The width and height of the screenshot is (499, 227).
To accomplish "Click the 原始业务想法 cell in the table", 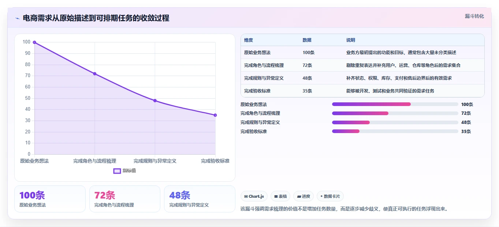I will [257, 53].
